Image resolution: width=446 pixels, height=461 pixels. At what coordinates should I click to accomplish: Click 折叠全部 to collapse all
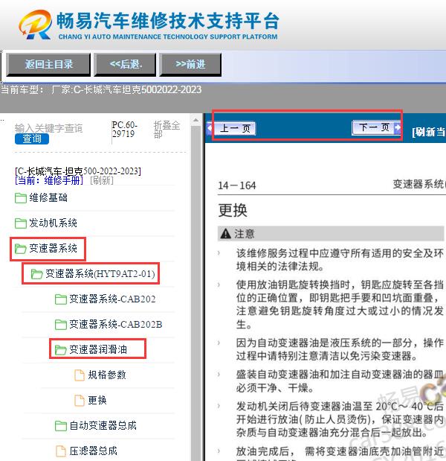pyautogui.click(x=167, y=130)
